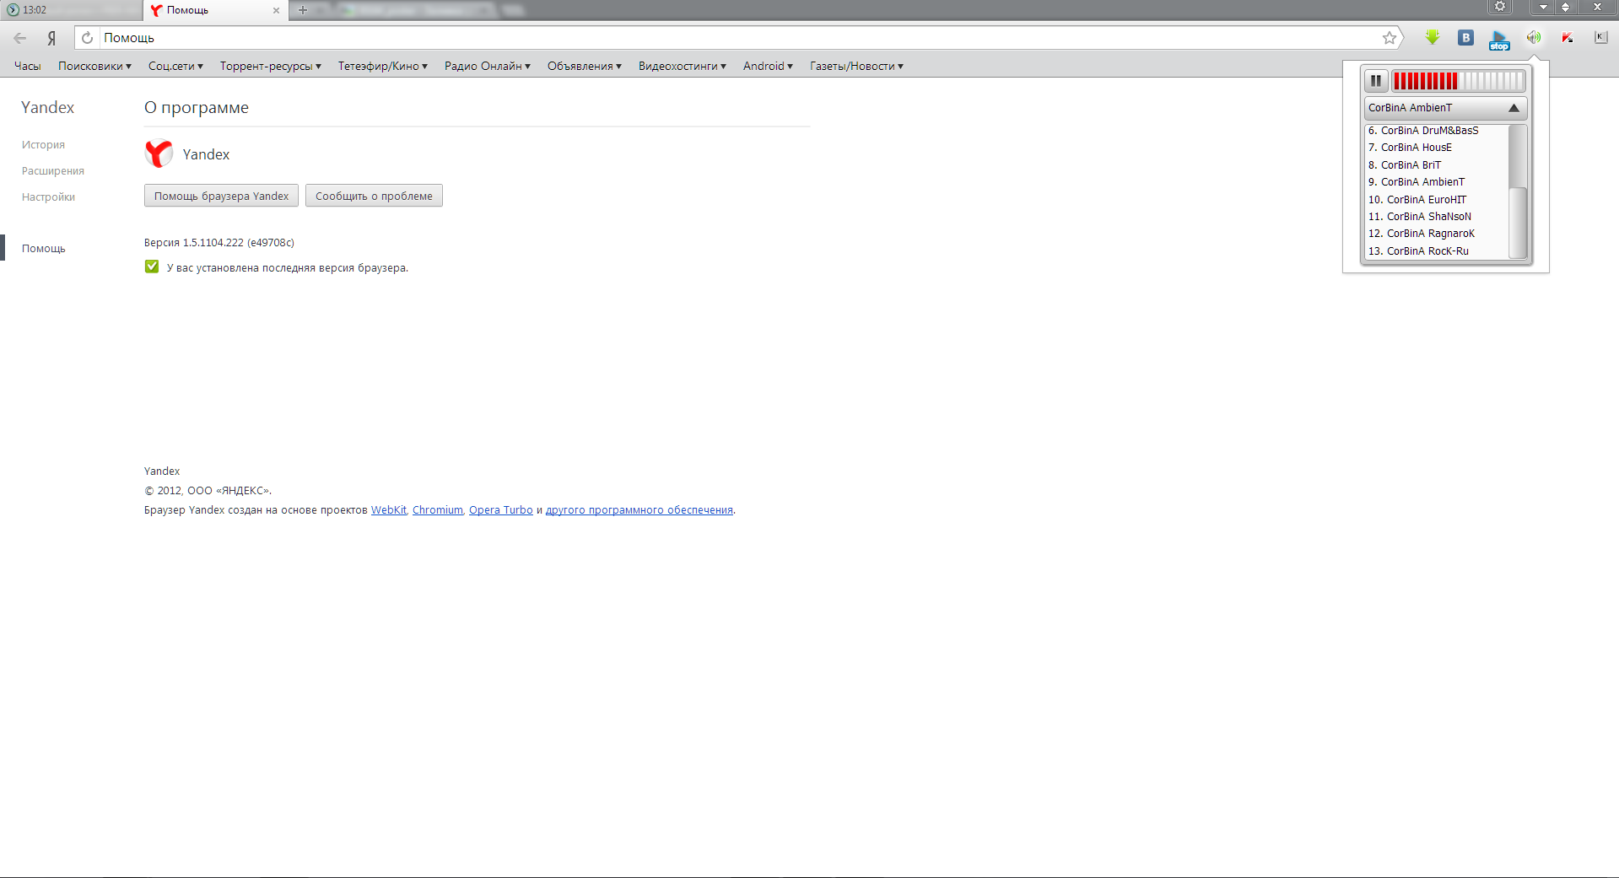Open the green download arrow extension
This screenshot has height=878, width=1619.
1433,38
